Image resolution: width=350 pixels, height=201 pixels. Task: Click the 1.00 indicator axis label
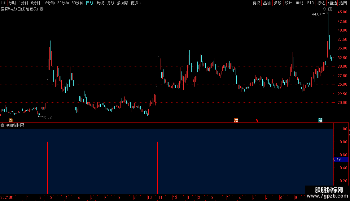(343, 129)
